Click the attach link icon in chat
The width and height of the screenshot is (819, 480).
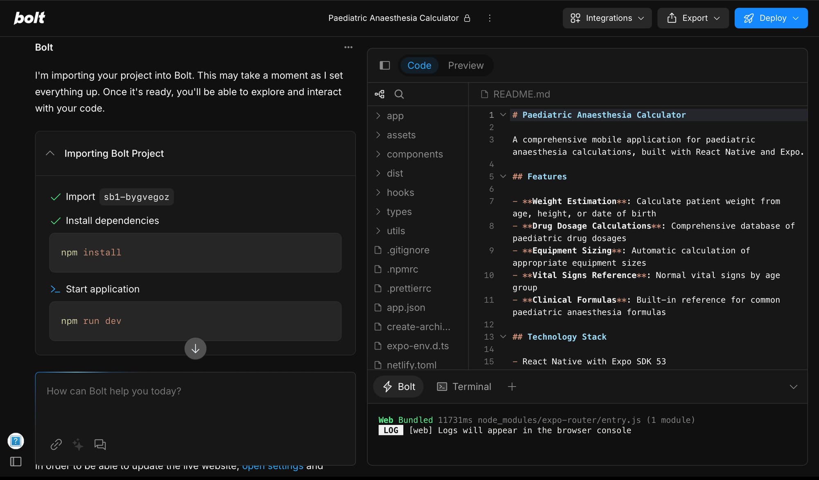pyautogui.click(x=56, y=444)
